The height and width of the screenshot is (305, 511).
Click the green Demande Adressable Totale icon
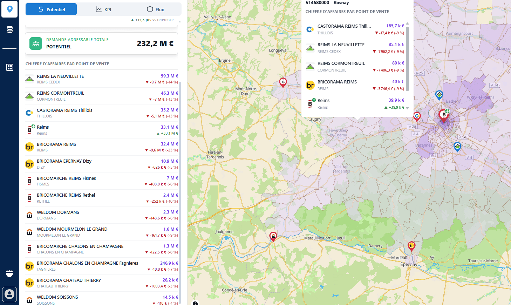(36, 43)
